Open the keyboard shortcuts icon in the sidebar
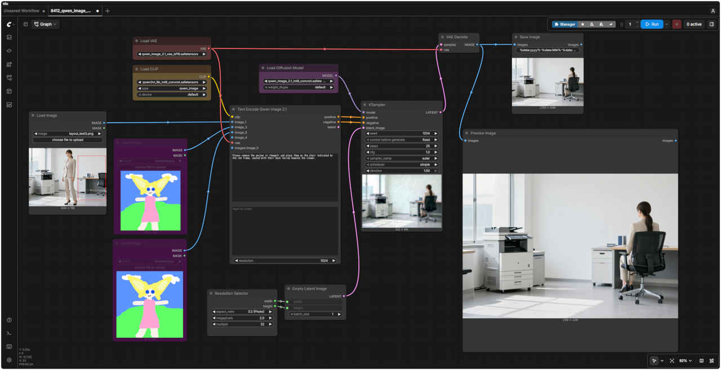 [9, 346]
